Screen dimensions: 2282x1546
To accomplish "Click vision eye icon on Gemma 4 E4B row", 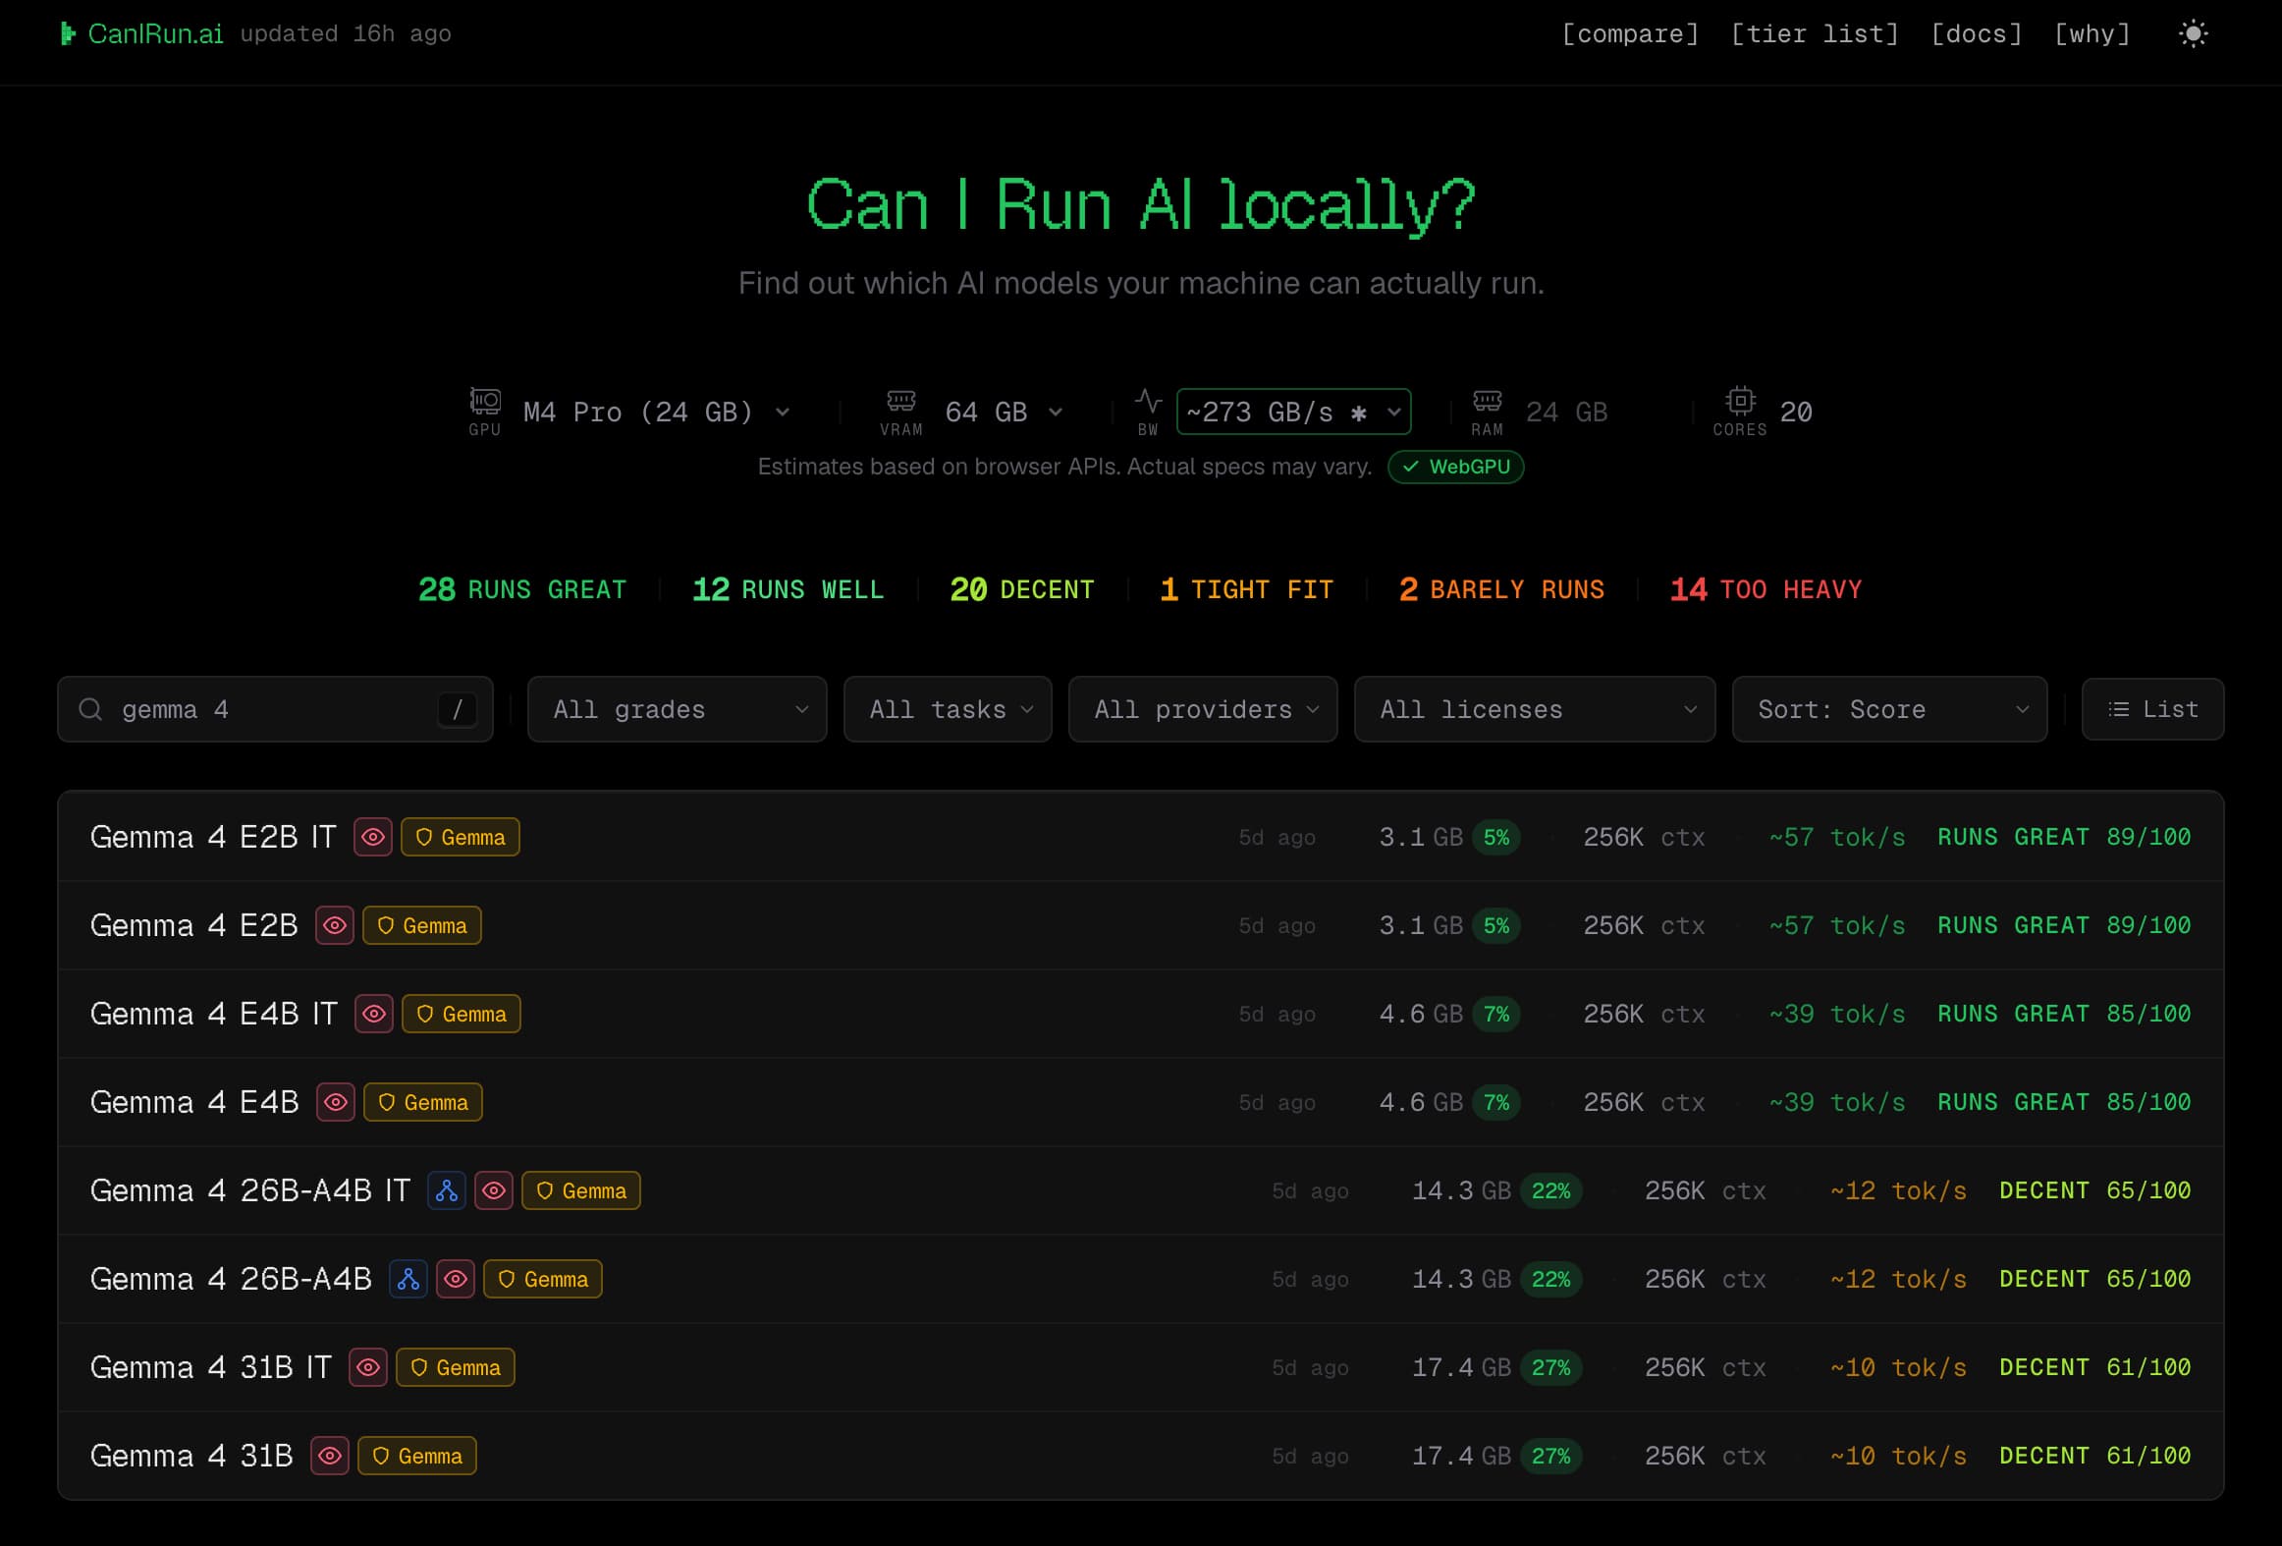I will [336, 1102].
